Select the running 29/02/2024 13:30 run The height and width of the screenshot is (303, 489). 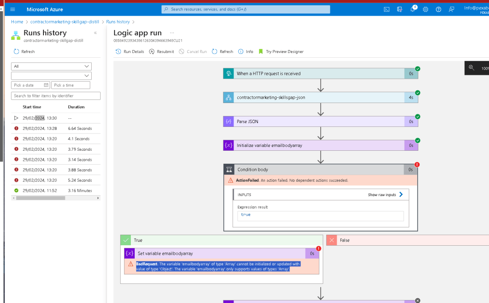tap(56, 118)
